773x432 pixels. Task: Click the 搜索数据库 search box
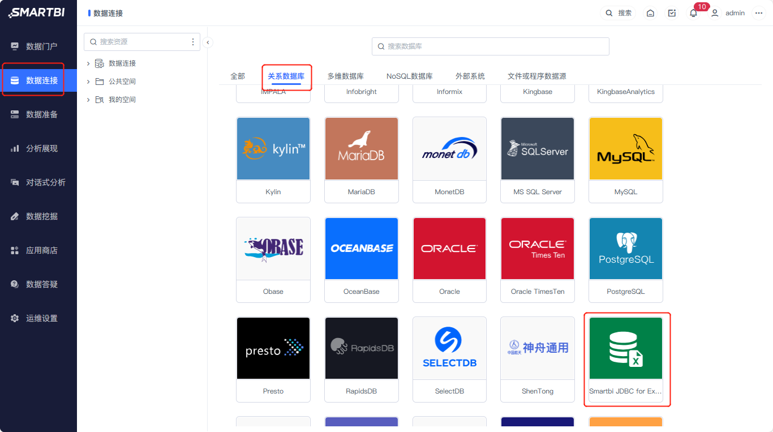pyautogui.click(x=491, y=46)
